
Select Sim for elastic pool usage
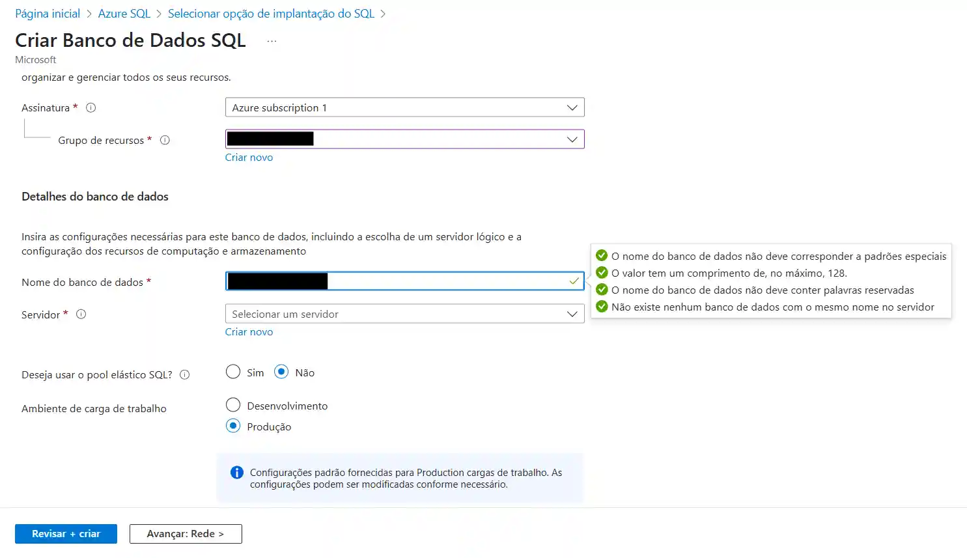(233, 371)
